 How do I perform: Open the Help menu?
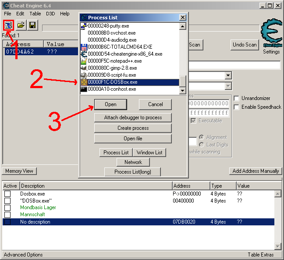coord(65,14)
